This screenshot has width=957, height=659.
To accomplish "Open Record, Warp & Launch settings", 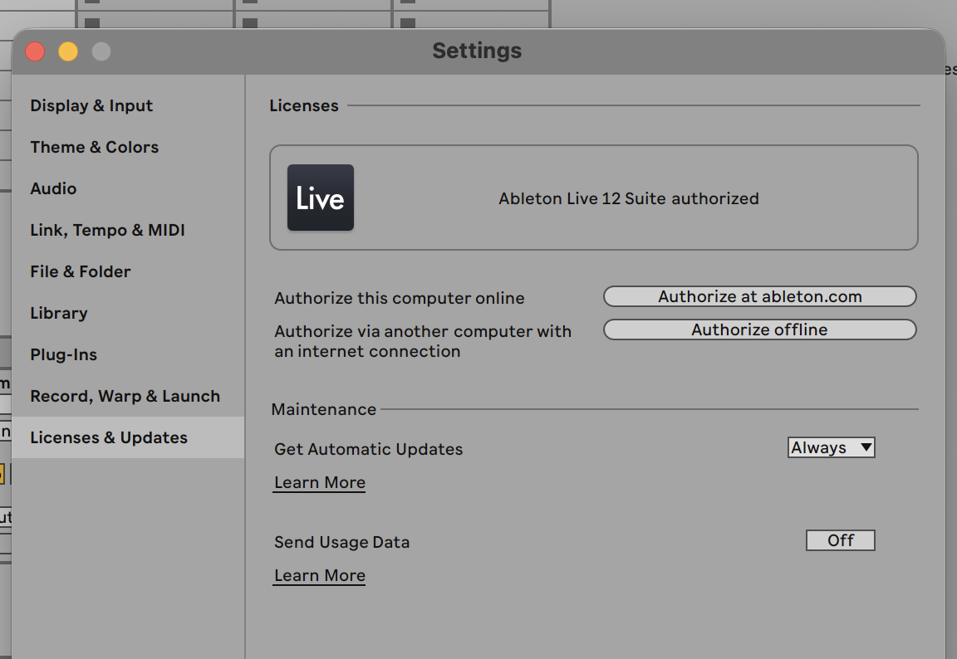I will pyautogui.click(x=125, y=396).
